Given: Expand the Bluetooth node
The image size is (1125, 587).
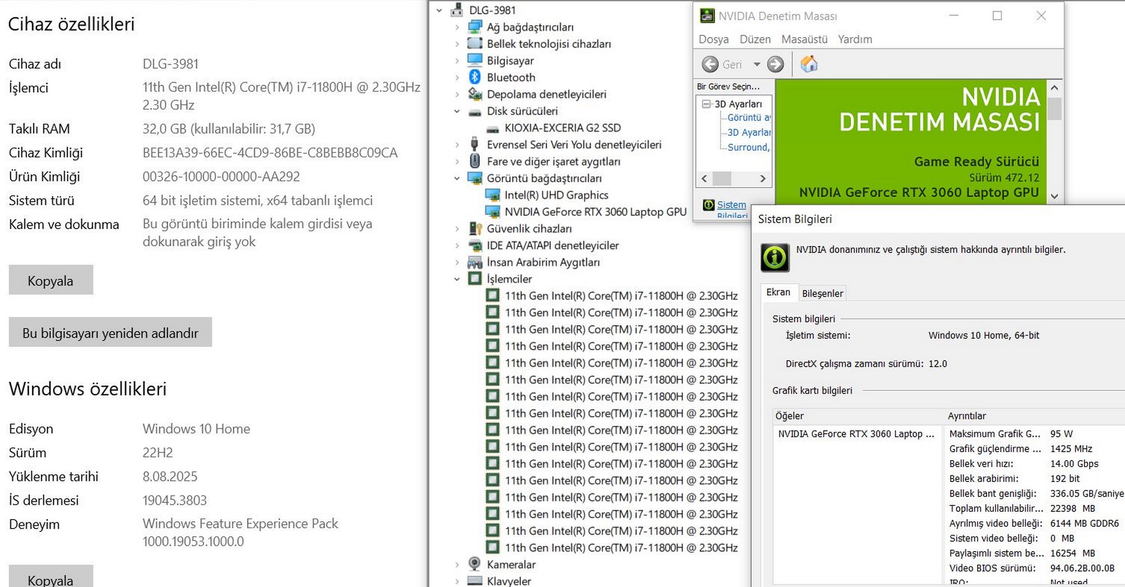Looking at the screenshot, I should click(x=457, y=78).
